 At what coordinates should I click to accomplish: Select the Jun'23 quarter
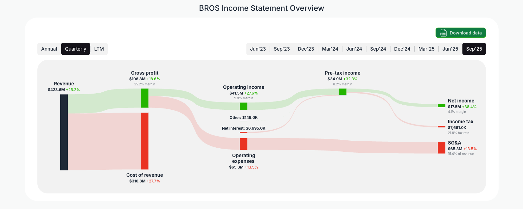click(258, 49)
